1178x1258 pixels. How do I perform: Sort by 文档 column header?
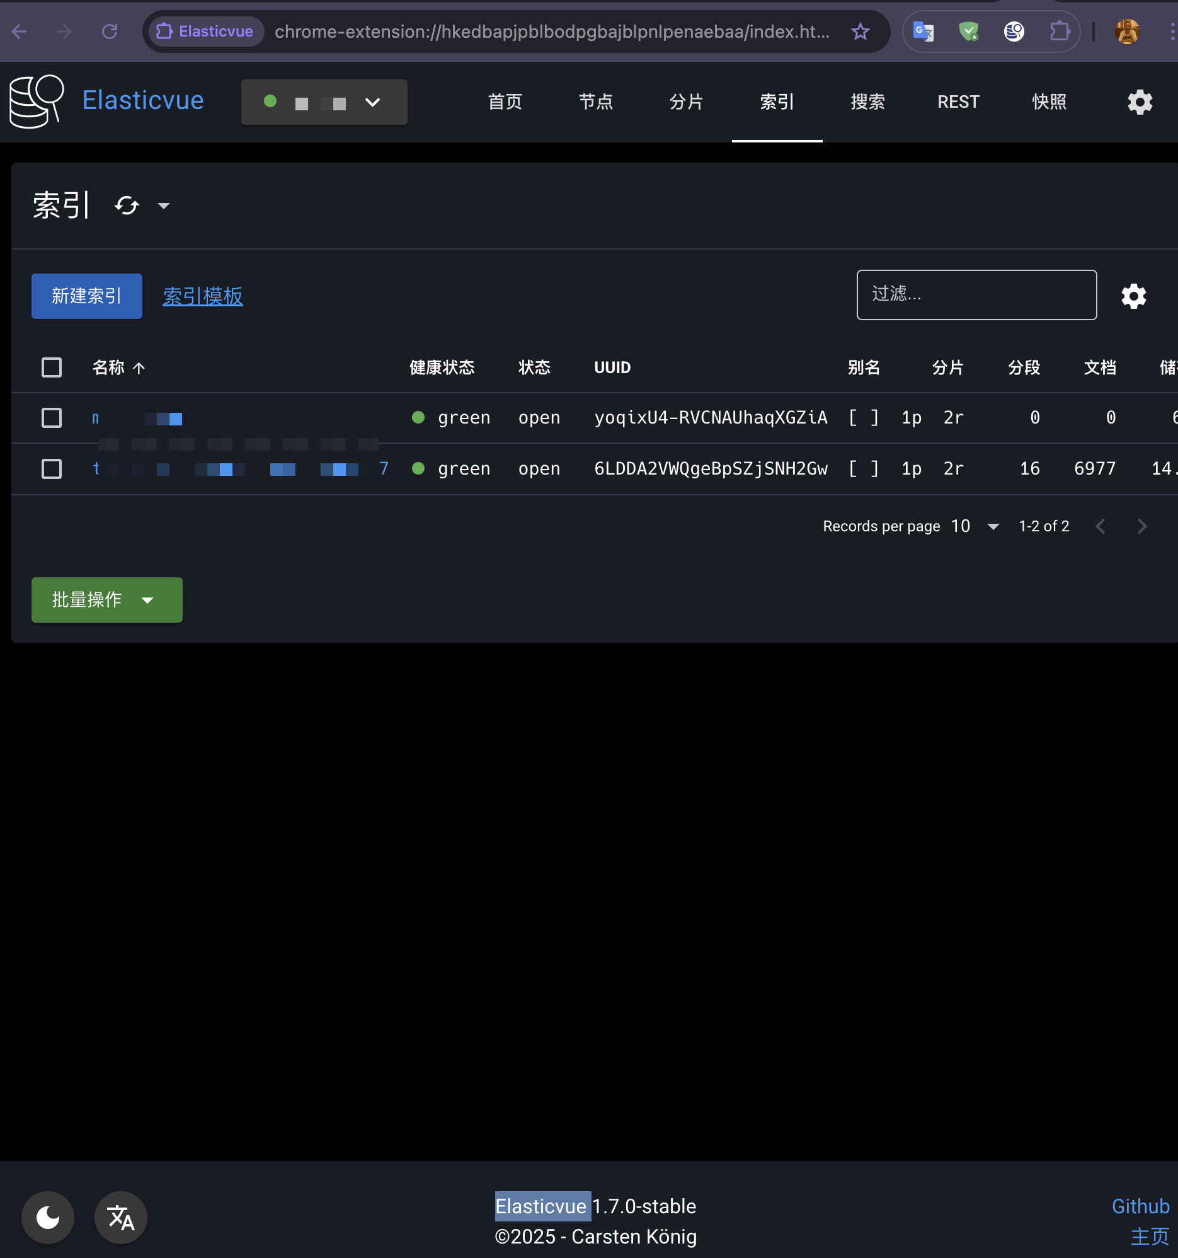coord(1100,367)
